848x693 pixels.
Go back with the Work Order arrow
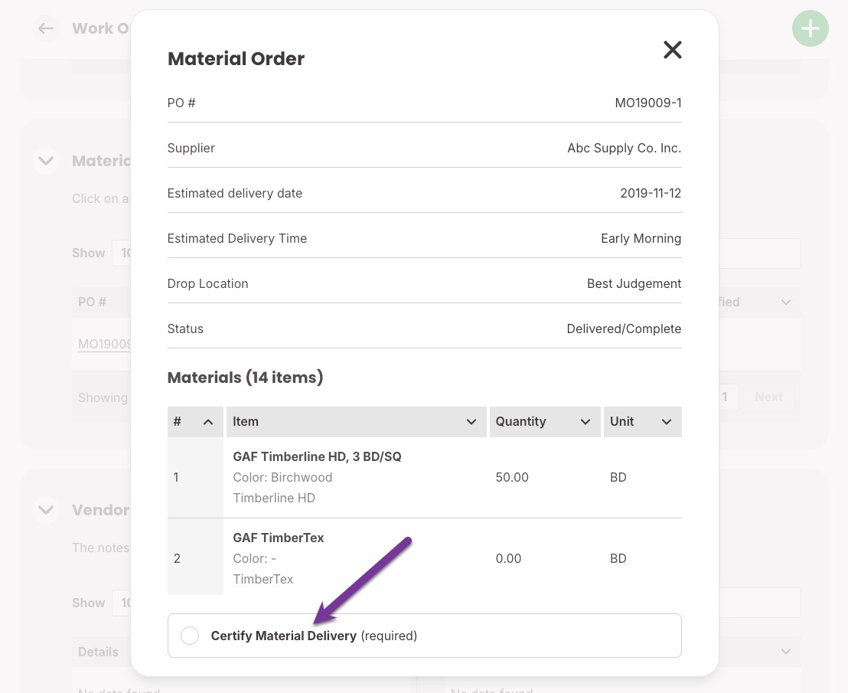46,28
